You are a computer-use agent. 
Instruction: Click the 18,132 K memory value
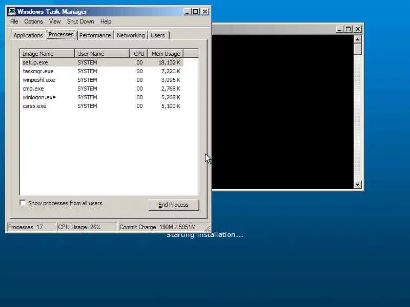tap(170, 62)
